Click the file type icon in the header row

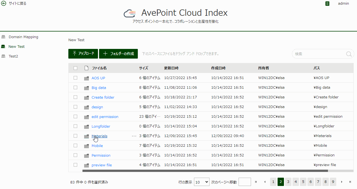[x=86, y=68]
